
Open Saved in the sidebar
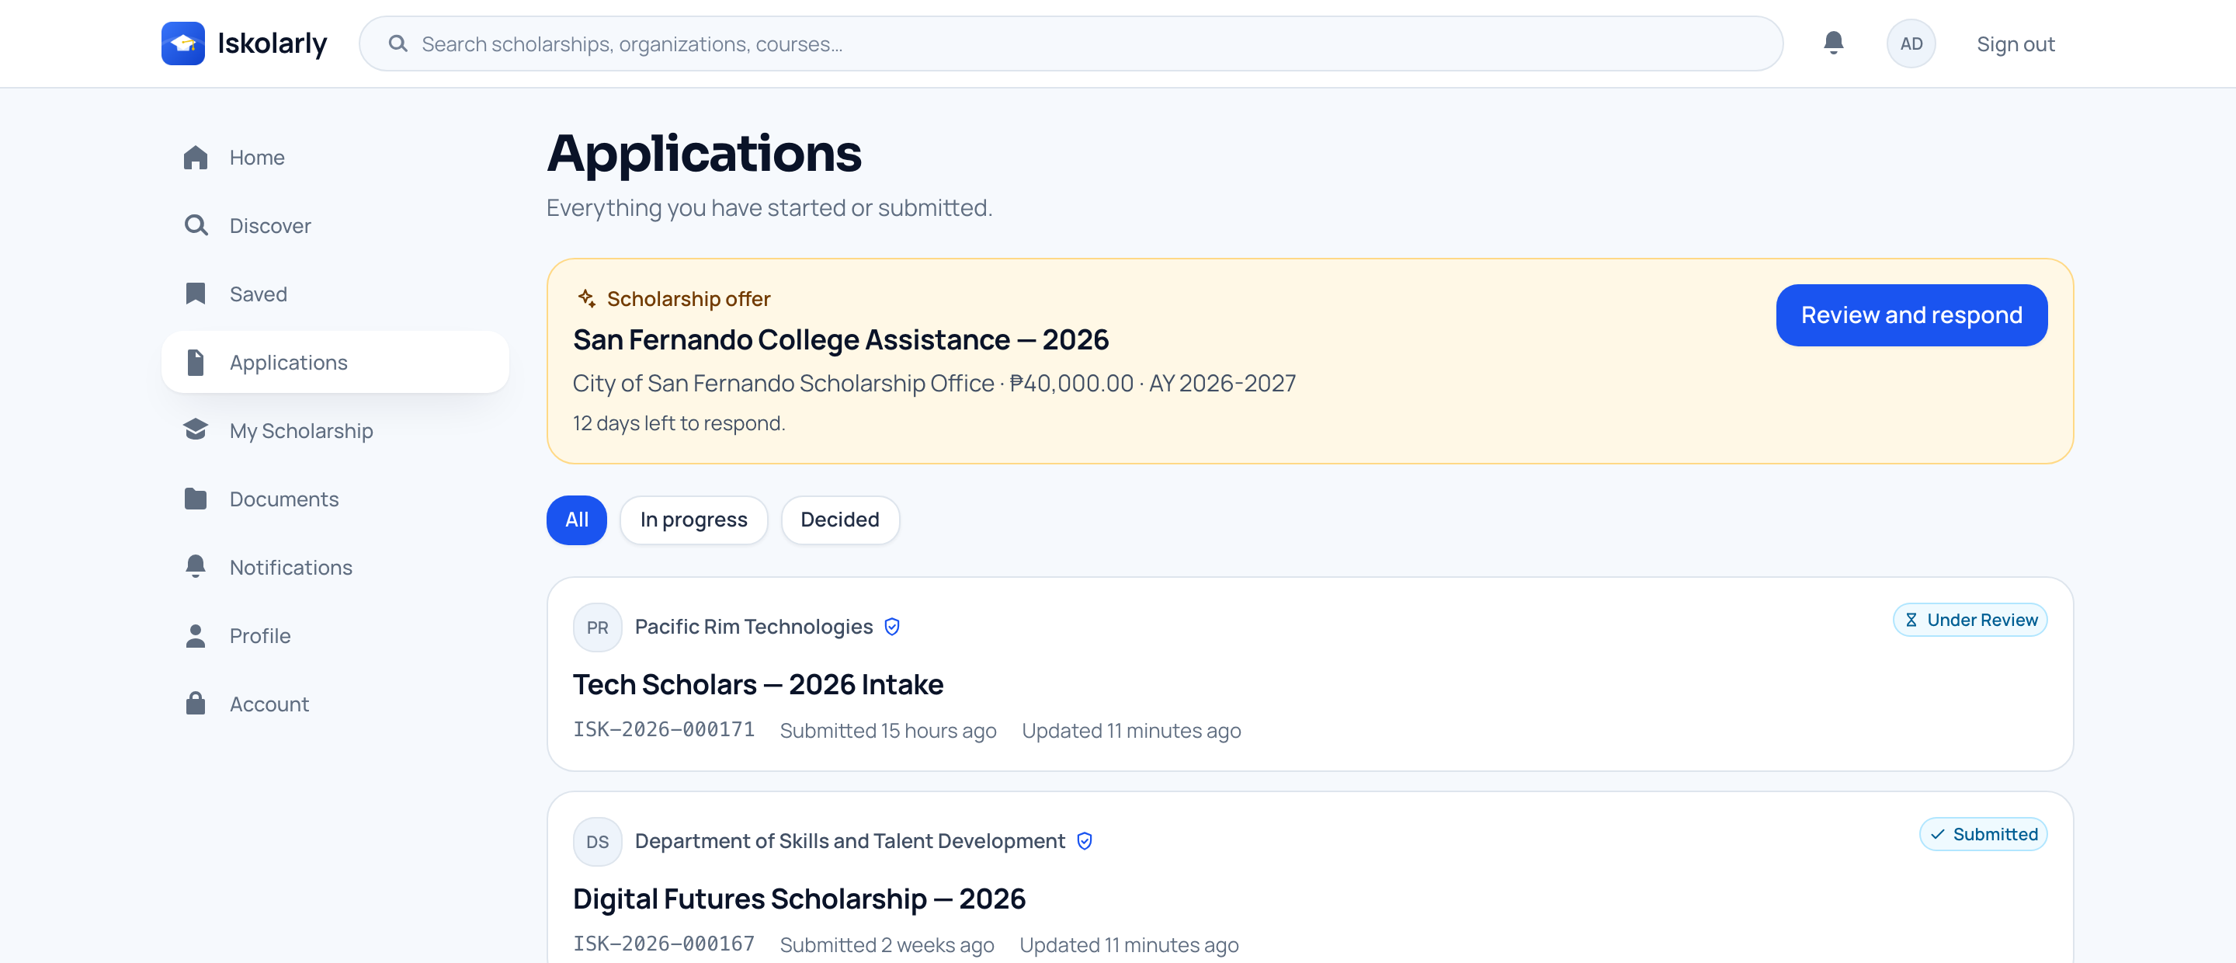[335, 294]
